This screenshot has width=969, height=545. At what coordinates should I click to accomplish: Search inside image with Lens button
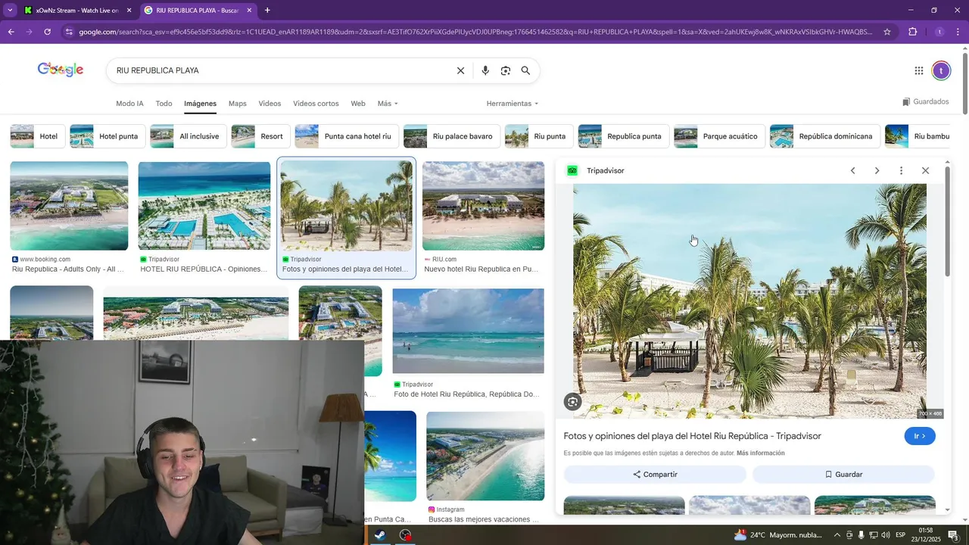coord(573,402)
